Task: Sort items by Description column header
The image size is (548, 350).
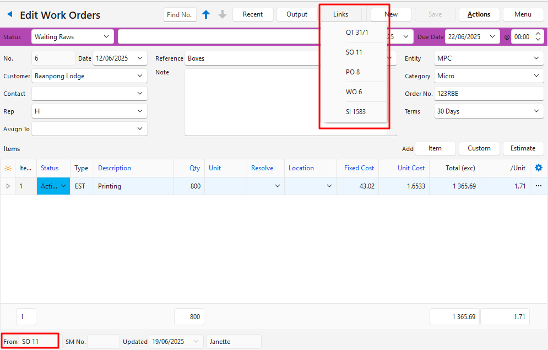Action: [115, 168]
